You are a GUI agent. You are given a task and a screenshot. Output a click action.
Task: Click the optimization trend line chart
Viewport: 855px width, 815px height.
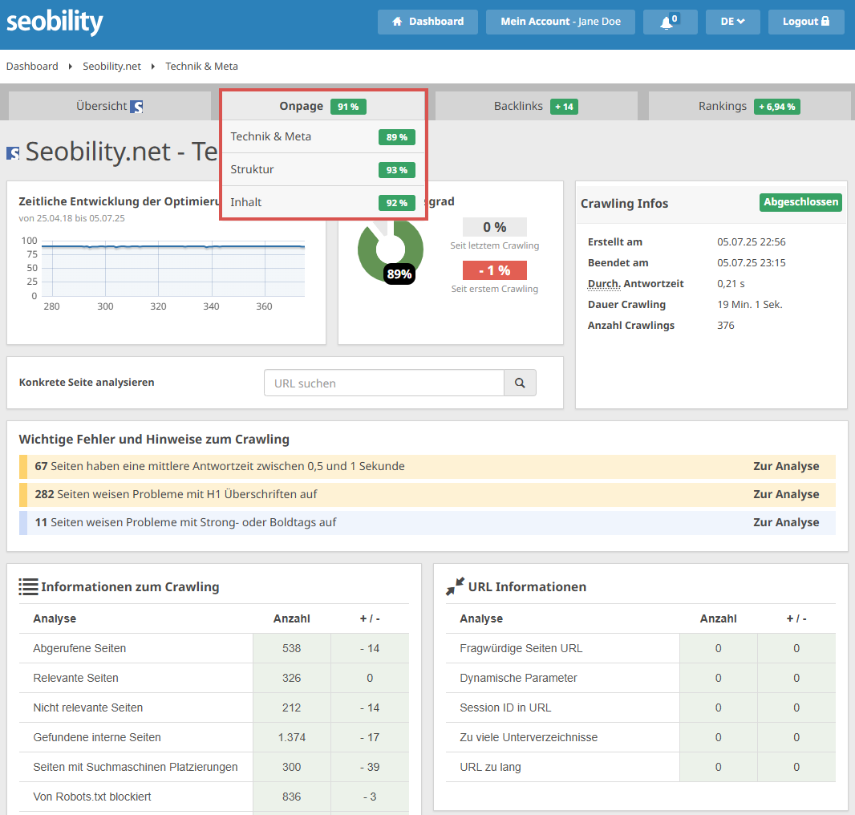coord(173,269)
